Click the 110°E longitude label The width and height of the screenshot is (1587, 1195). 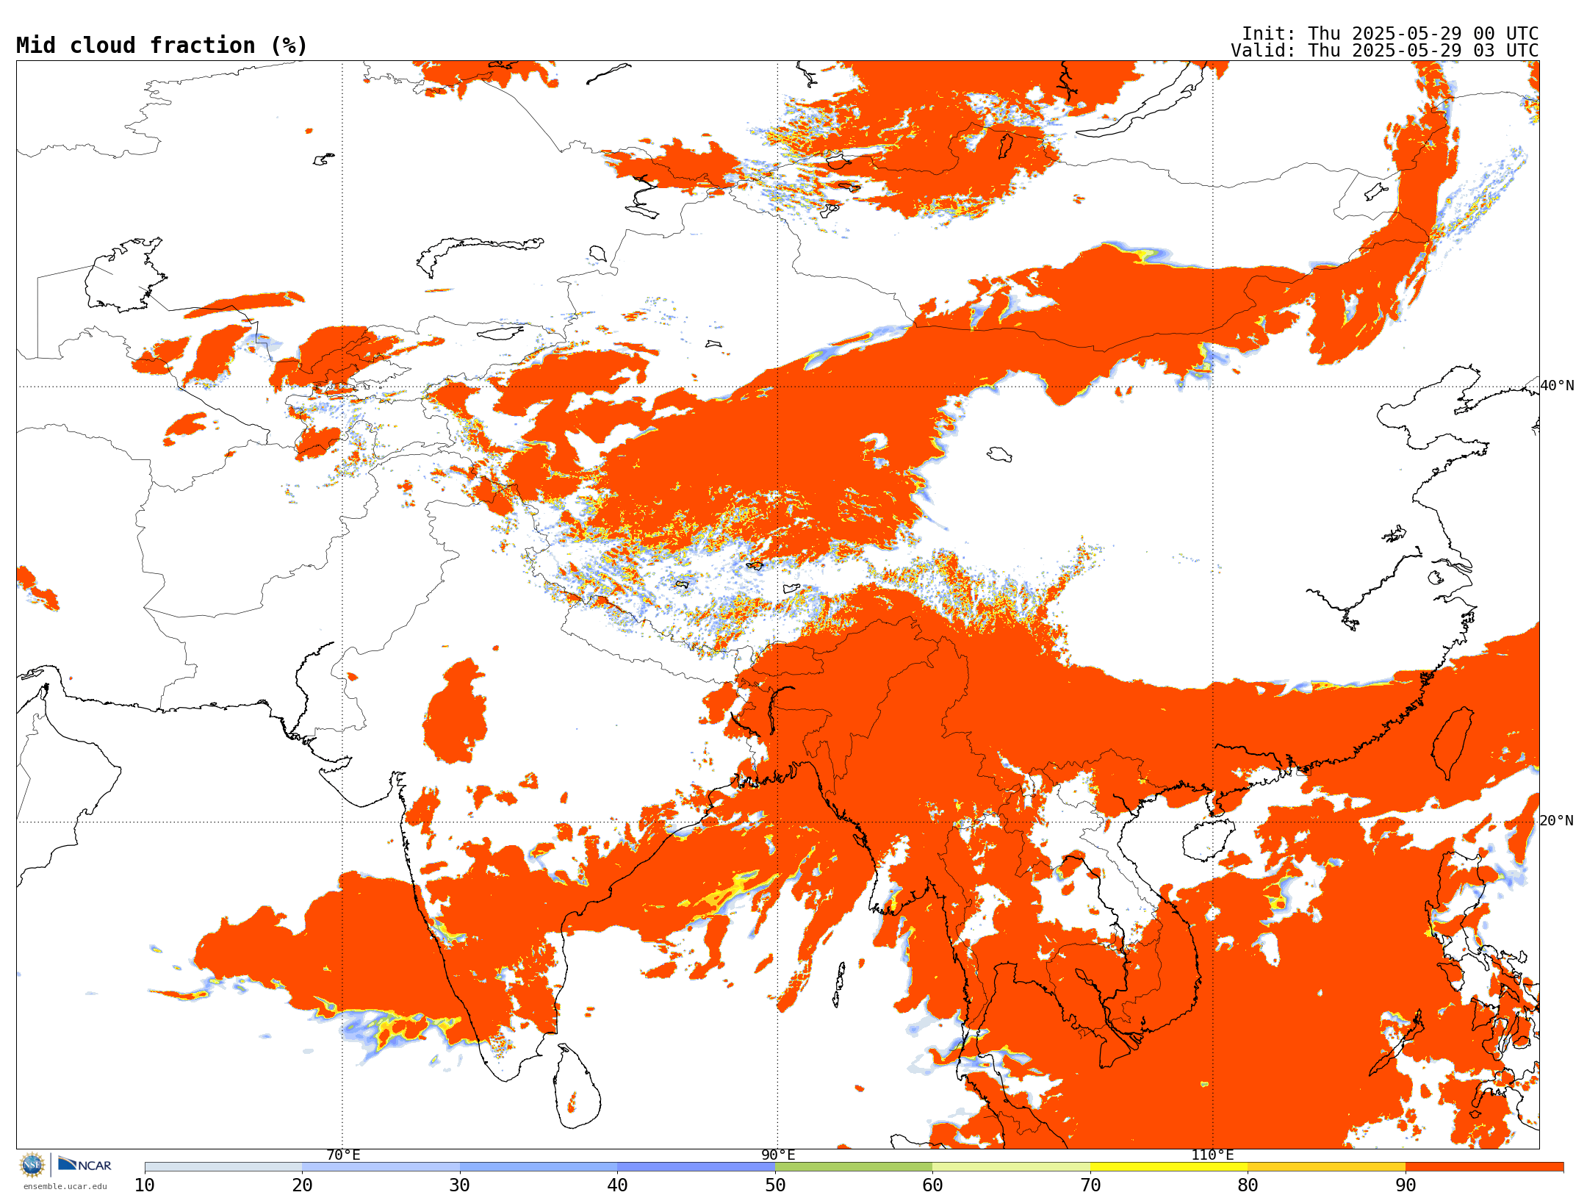1212,1155
